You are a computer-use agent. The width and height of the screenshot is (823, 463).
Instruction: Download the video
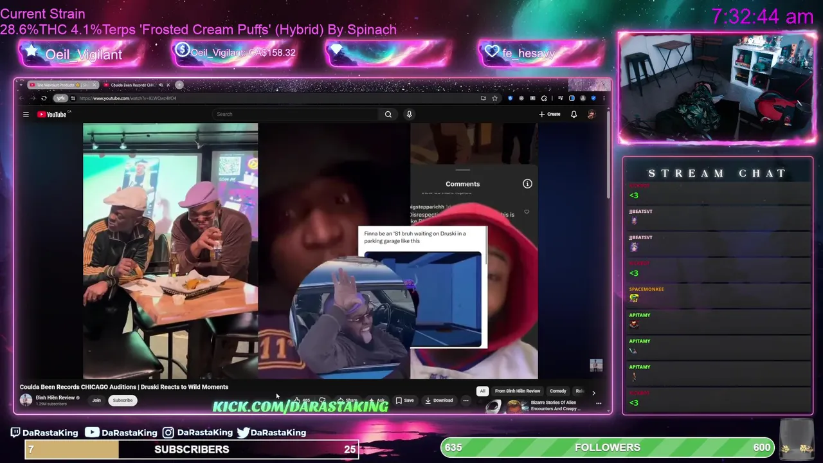coord(439,400)
